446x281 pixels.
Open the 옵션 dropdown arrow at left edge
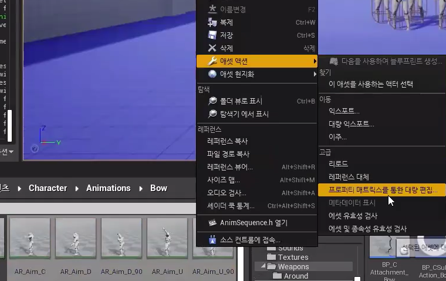tap(11, 152)
